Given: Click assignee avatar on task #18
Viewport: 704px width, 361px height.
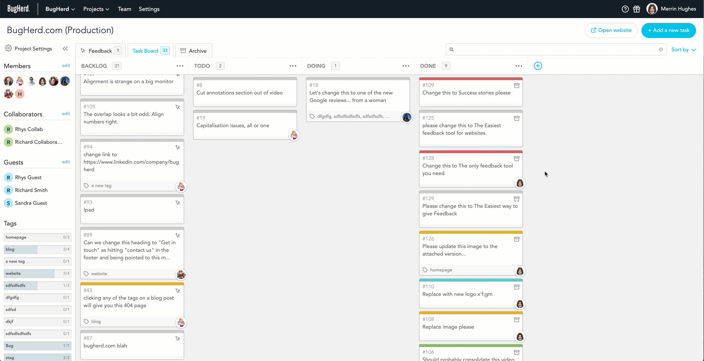Looking at the screenshot, I should pos(407,117).
